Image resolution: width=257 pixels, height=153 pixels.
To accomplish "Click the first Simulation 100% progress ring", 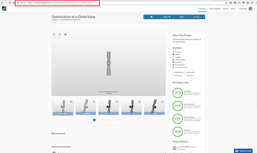I will (x=178, y=93).
